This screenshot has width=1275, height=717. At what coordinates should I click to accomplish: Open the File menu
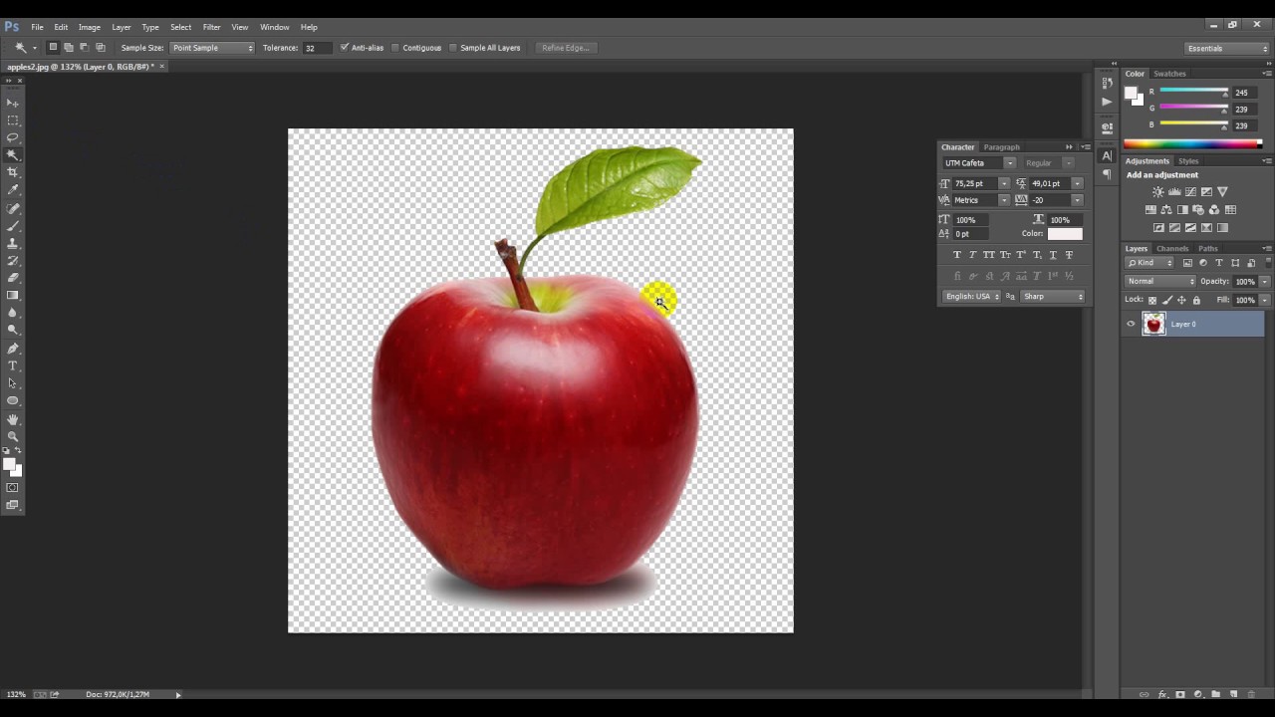pos(37,27)
